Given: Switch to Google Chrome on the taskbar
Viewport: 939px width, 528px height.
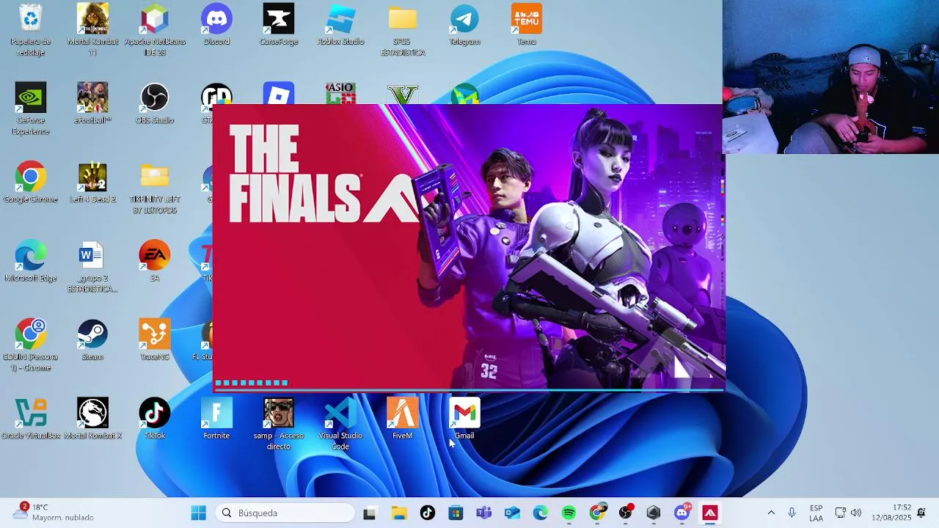Looking at the screenshot, I should 598,513.
